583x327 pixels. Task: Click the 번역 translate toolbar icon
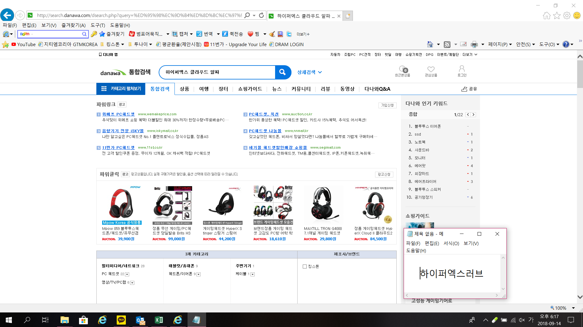point(199,34)
